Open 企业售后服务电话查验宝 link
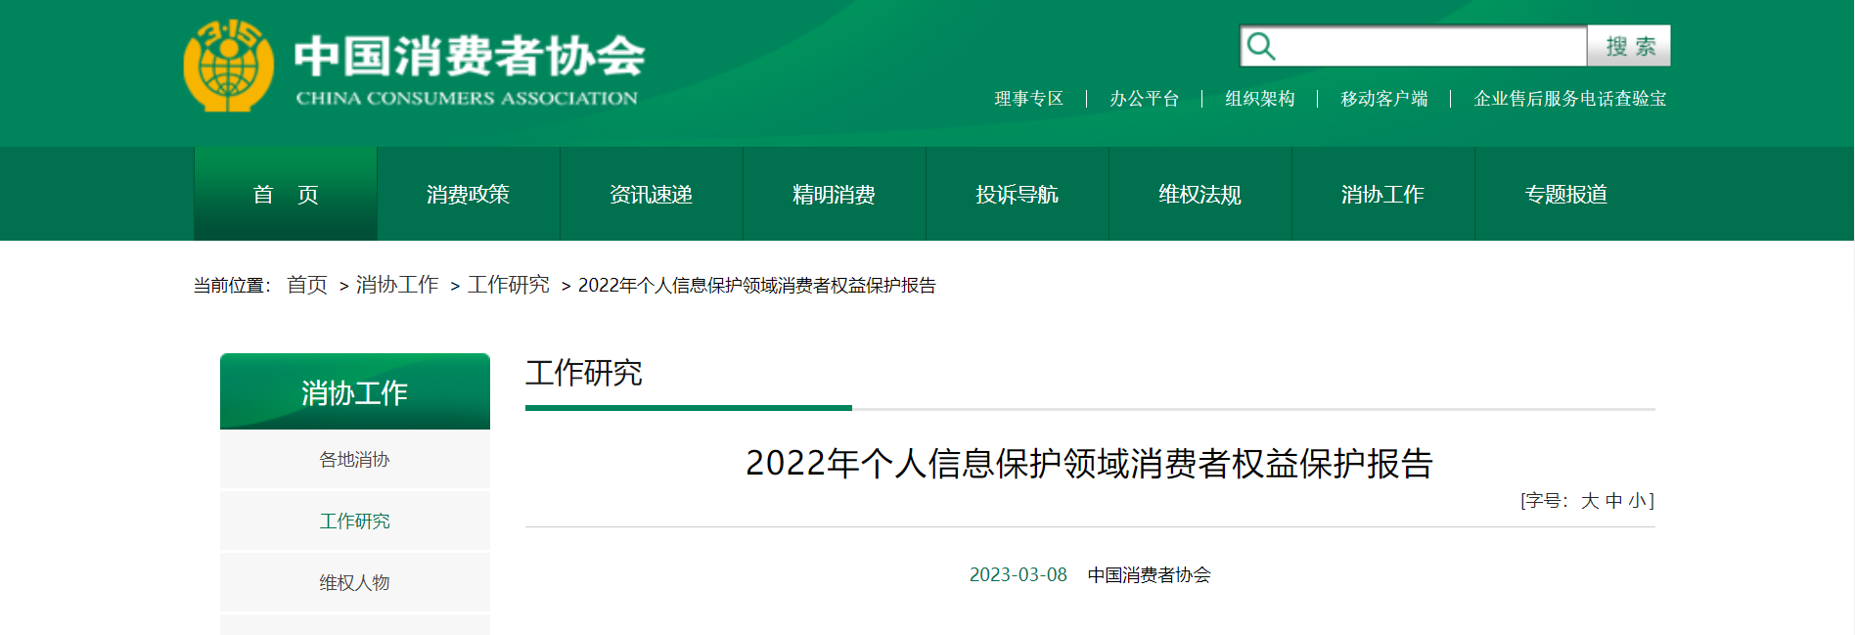1855x635 pixels. coord(1569,99)
